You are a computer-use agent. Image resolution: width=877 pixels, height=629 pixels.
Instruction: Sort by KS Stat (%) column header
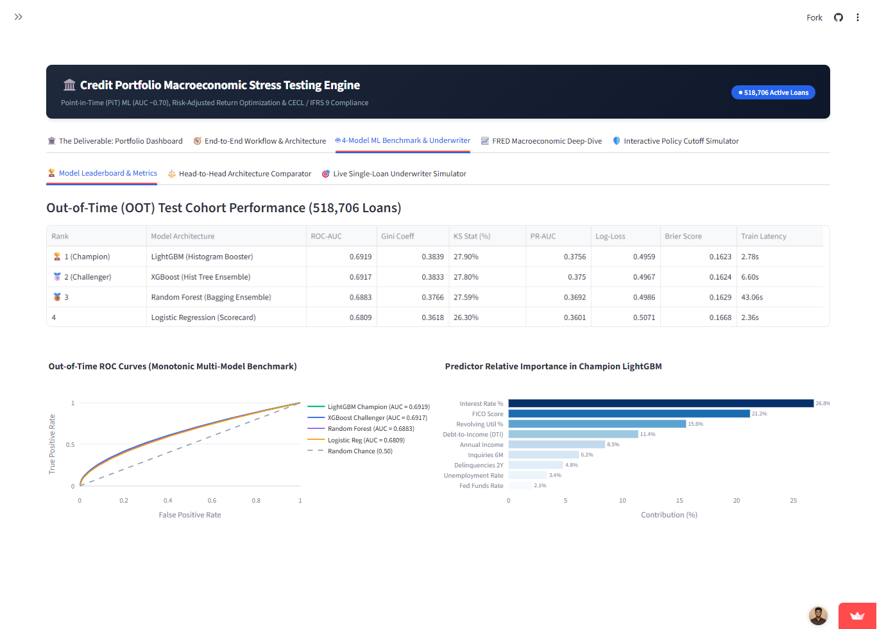coord(487,236)
